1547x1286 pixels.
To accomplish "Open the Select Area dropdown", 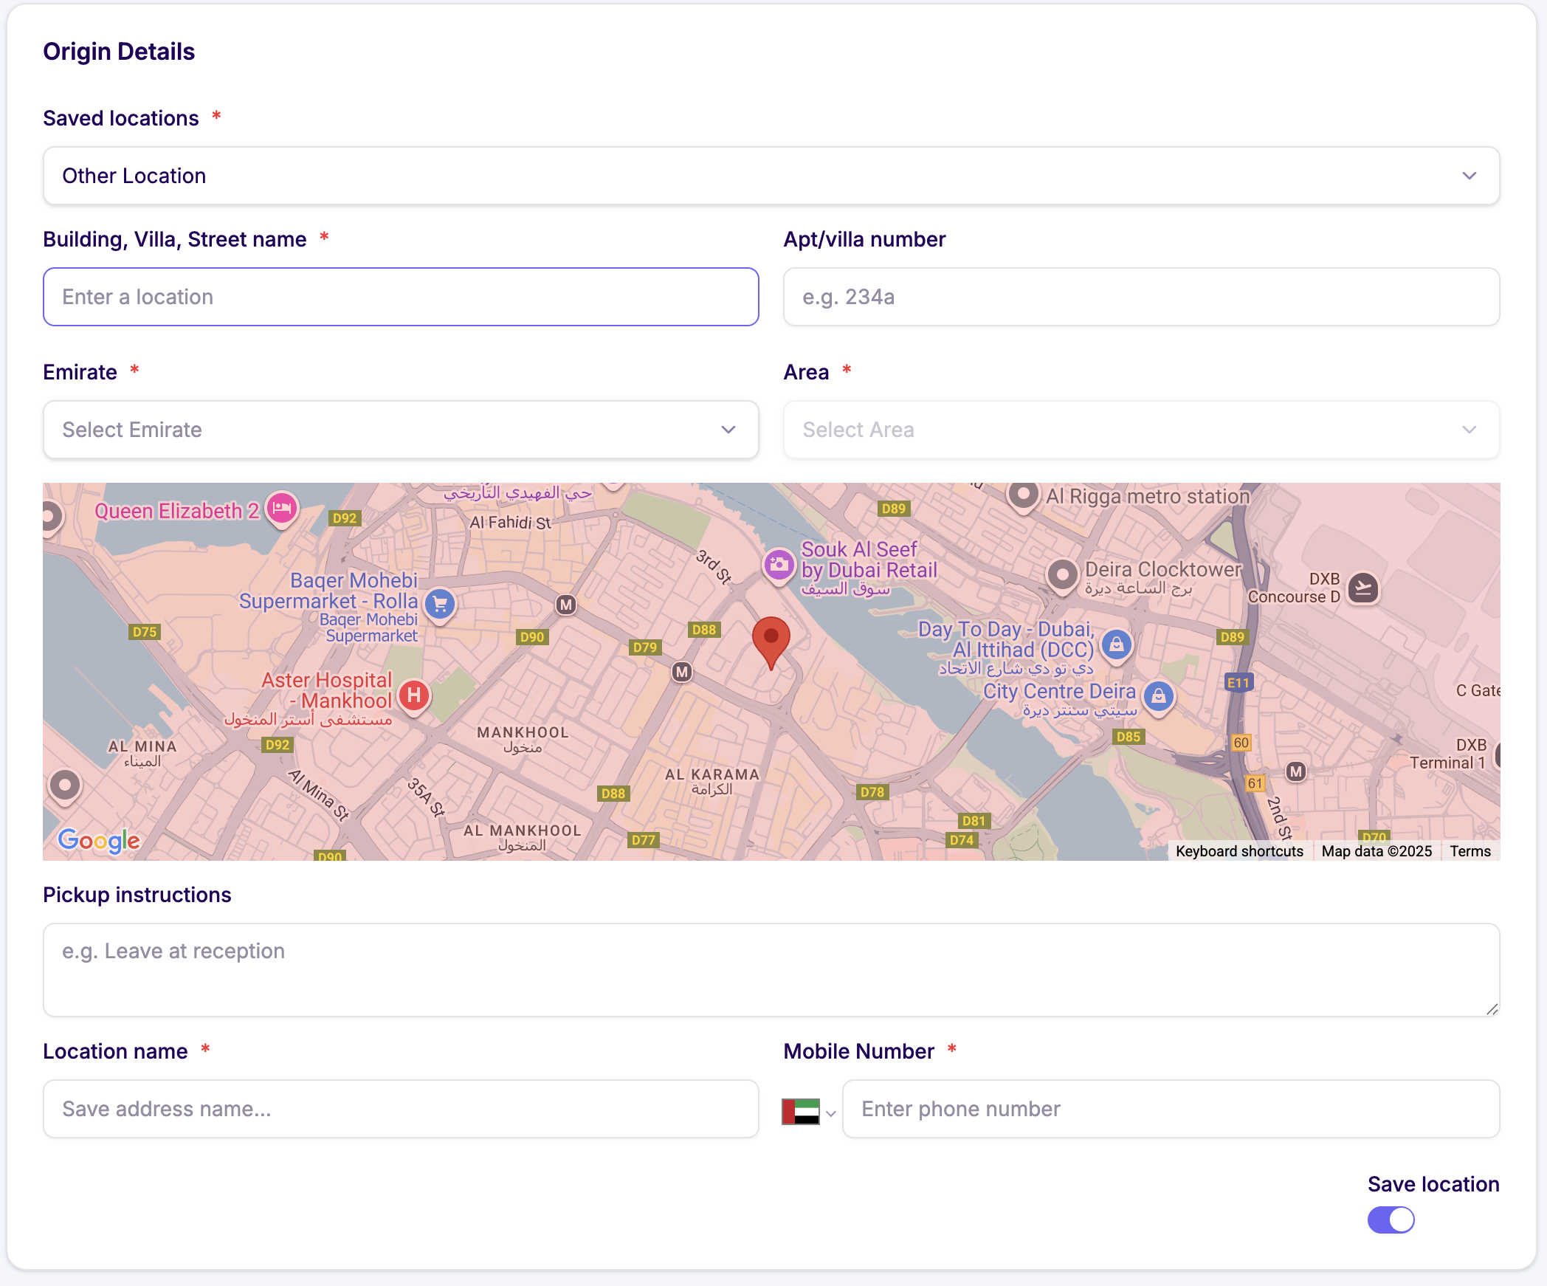I will [1140, 430].
